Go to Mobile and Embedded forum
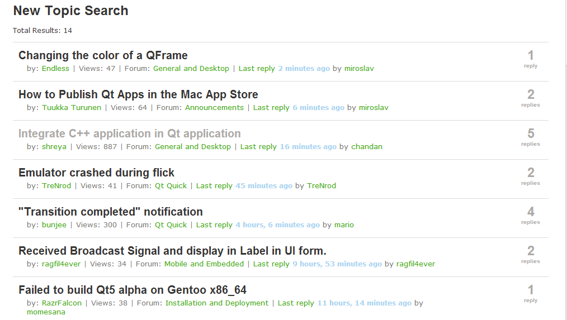Viewport: 567px width, 320px height. coord(204,264)
